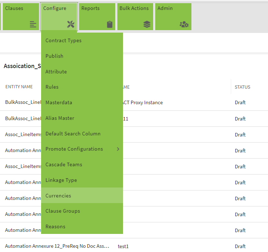Screen dimensions: 268x252
Task: Open Masterdata configuration
Action: pyautogui.click(x=58, y=102)
